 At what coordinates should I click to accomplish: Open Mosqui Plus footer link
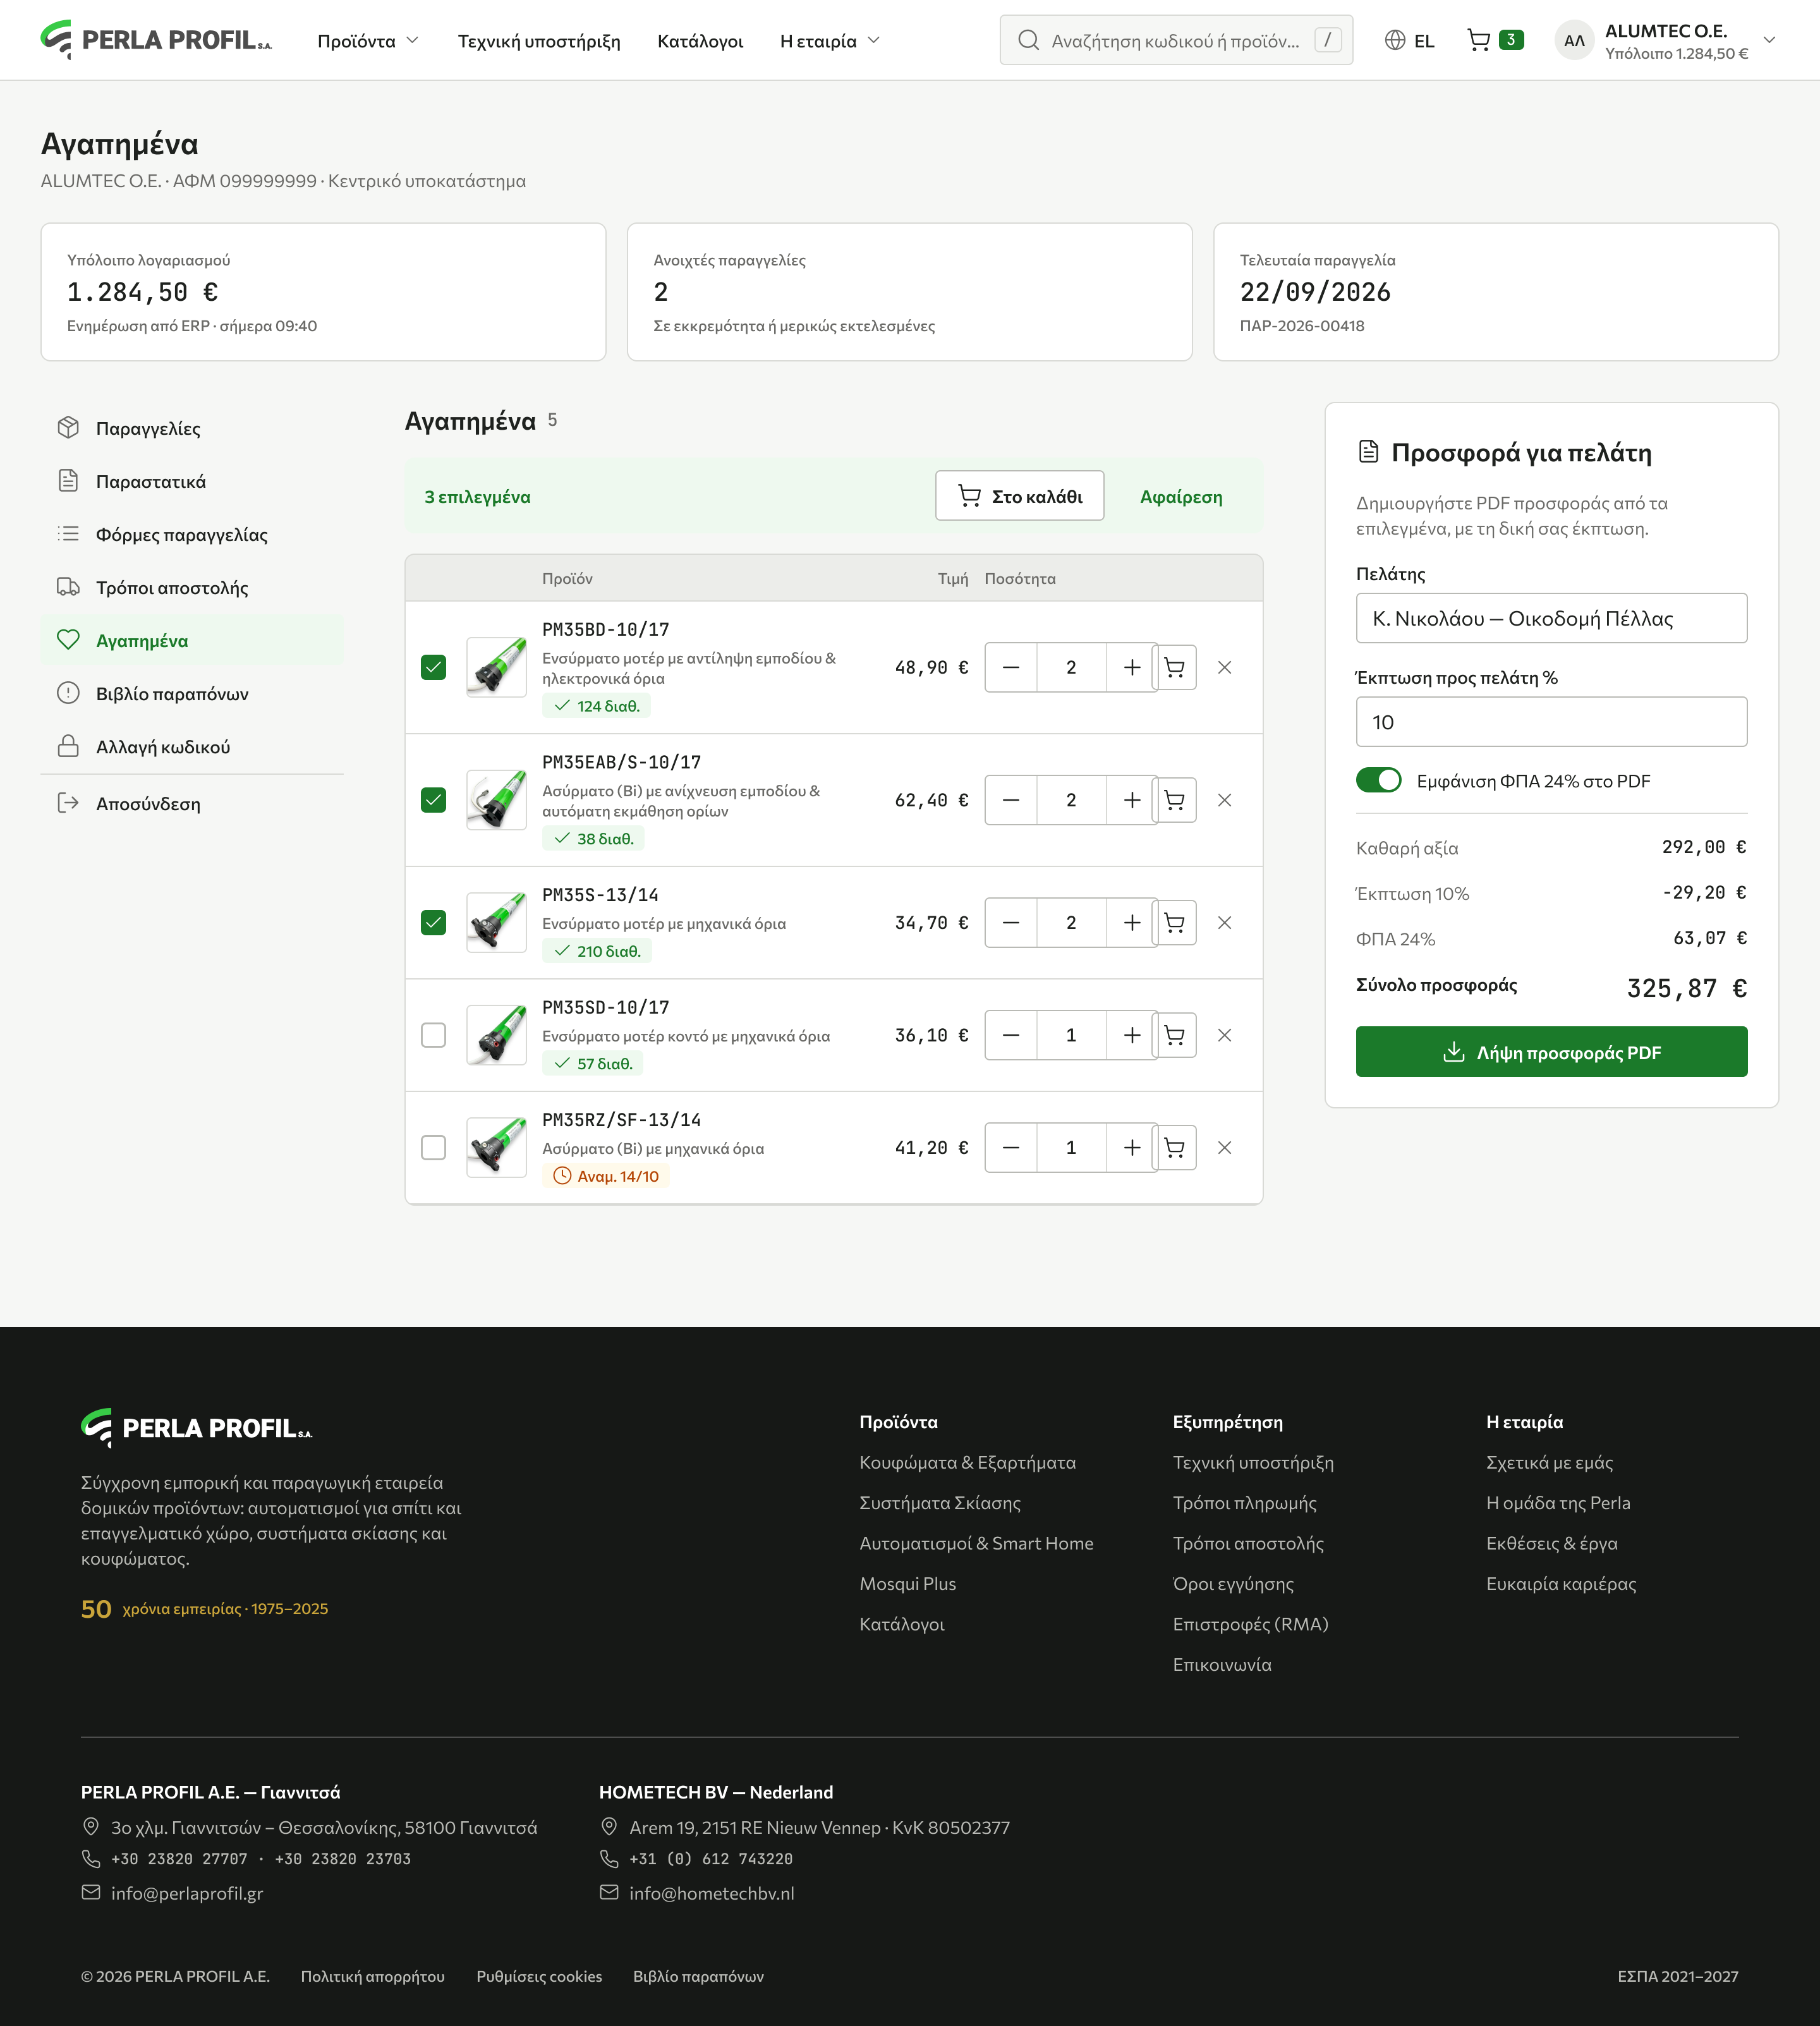pyautogui.click(x=908, y=1583)
